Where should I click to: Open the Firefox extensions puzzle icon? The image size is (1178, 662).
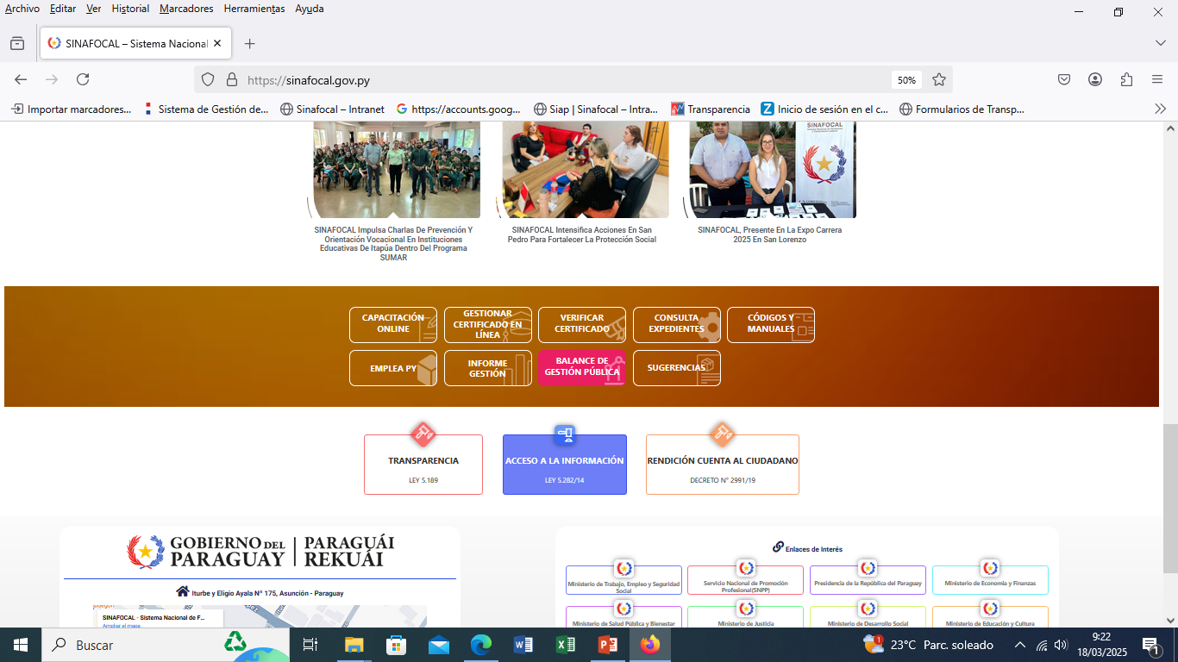click(x=1126, y=79)
